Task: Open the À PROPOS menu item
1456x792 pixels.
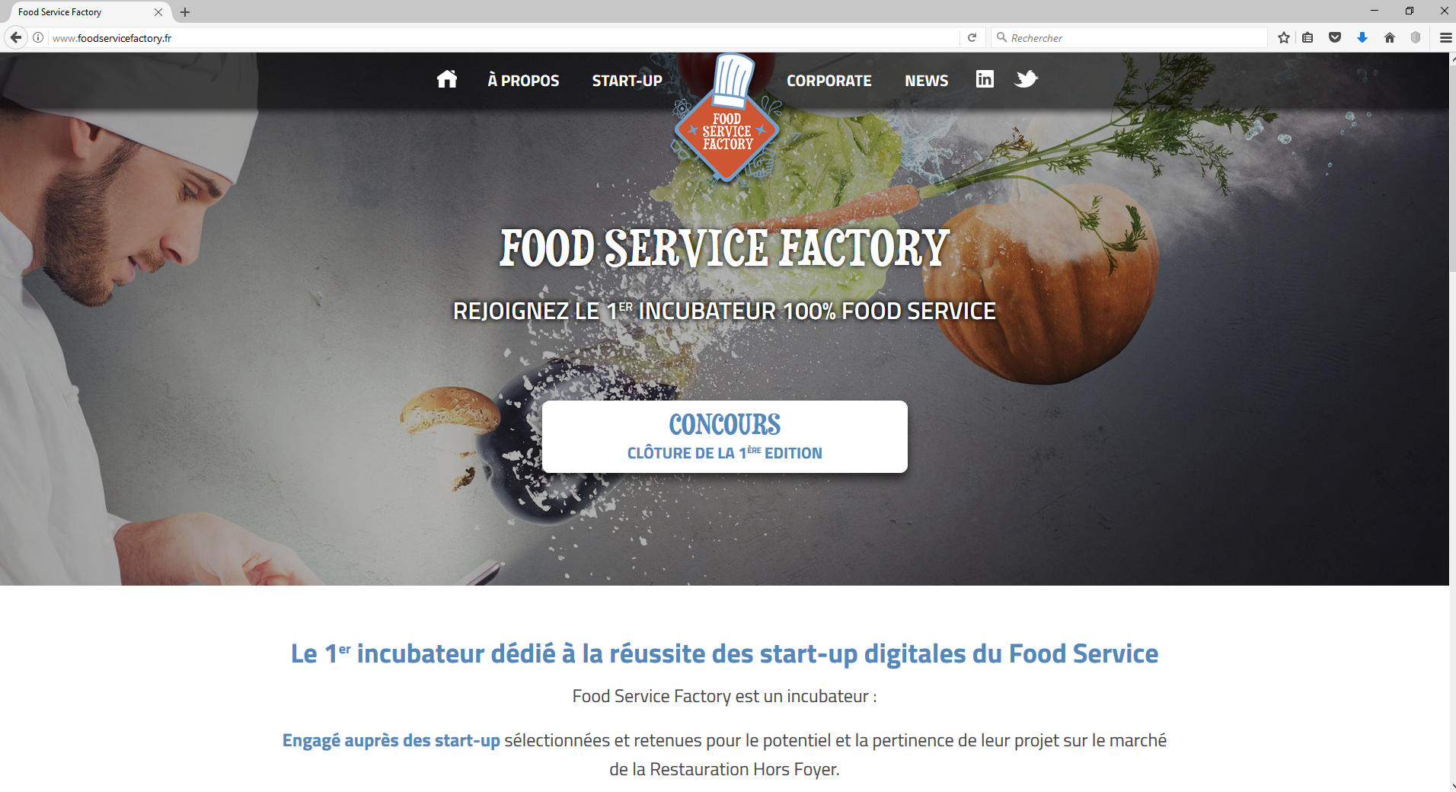Action: click(x=523, y=81)
